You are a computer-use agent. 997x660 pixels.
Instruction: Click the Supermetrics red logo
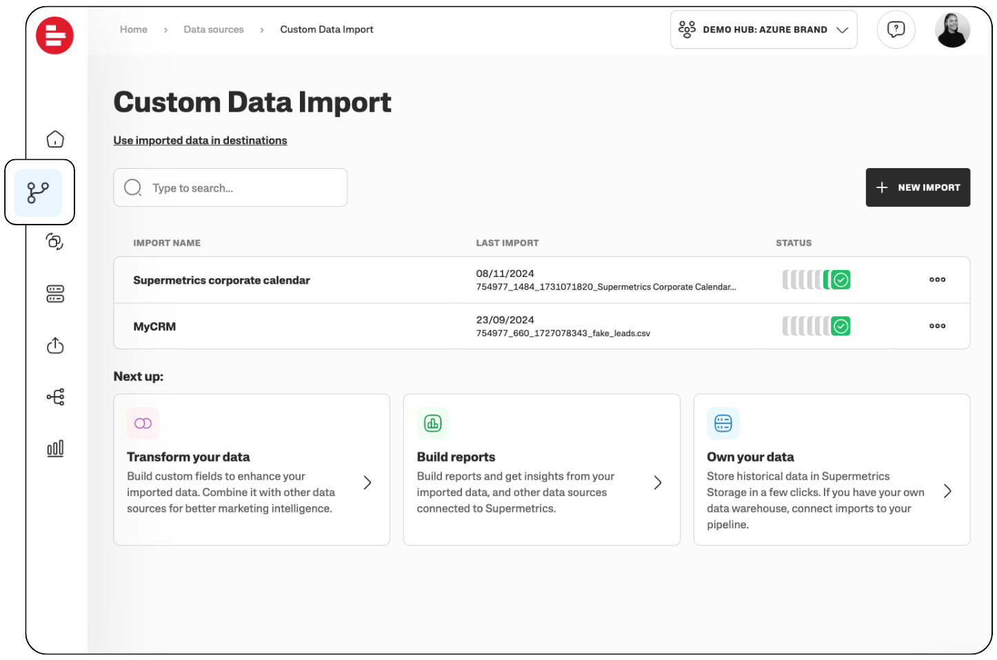(x=54, y=35)
